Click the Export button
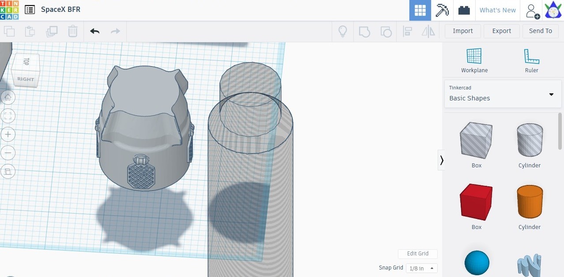The height and width of the screenshot is (277, 564). 501,31
